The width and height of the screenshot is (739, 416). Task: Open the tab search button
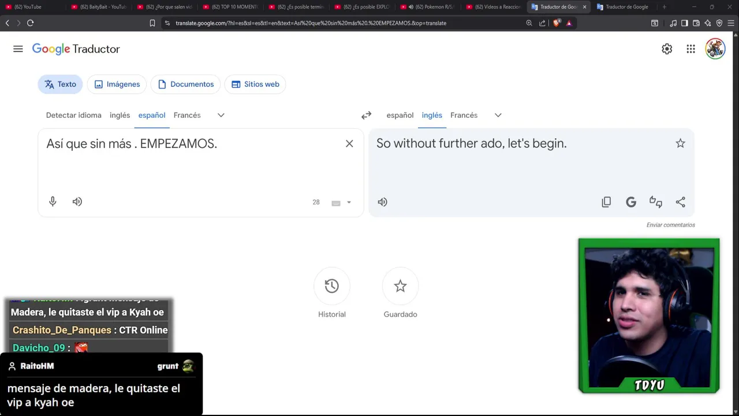655,23
